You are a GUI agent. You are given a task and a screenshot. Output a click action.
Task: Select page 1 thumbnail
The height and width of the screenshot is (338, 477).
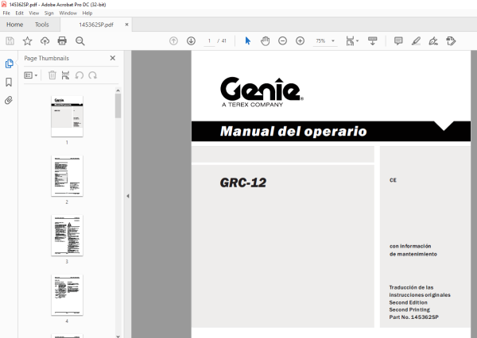68,117
